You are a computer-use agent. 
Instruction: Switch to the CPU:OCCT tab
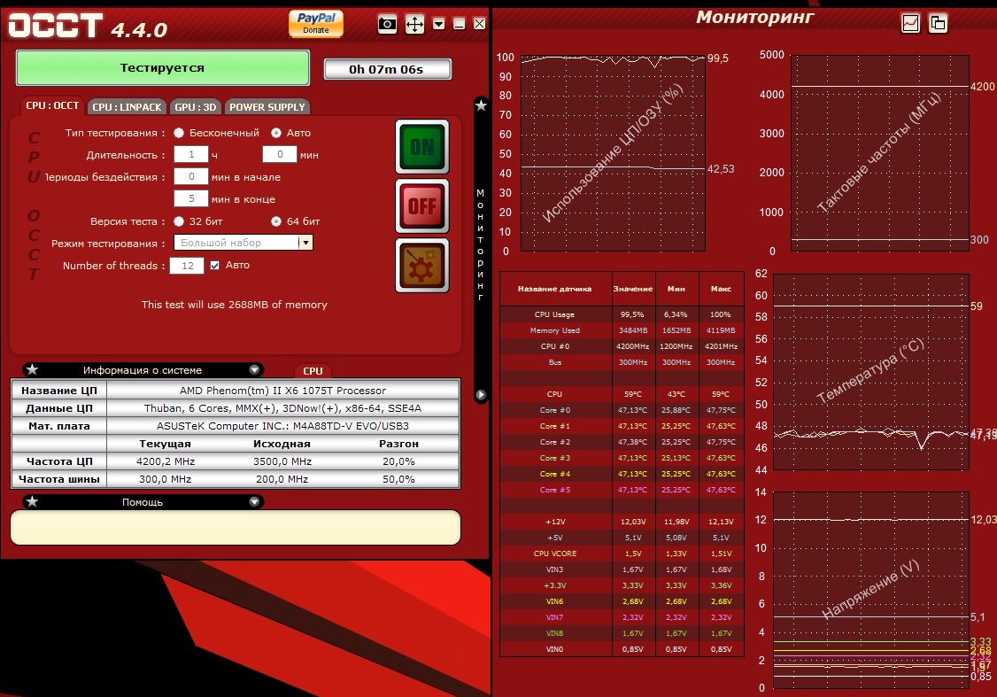point(52,105)
